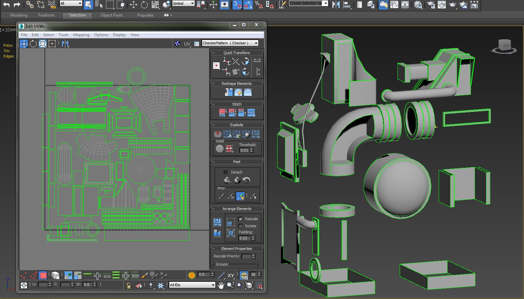Select the Freeform Mode tool in Quick Transform

click(x=216, y=65)
